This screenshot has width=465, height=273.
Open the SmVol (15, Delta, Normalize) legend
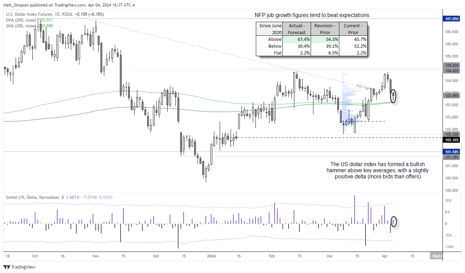32,197
